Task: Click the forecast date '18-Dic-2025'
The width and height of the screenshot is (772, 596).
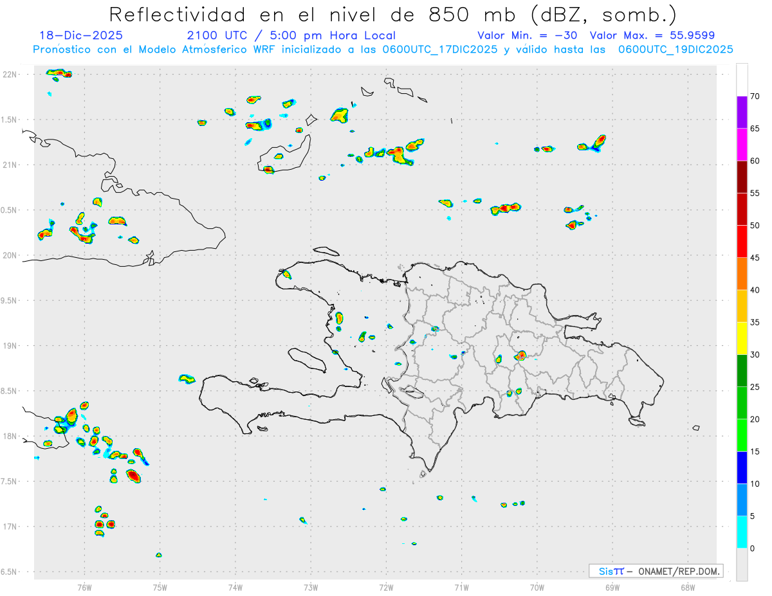Action: coord(81,35)
